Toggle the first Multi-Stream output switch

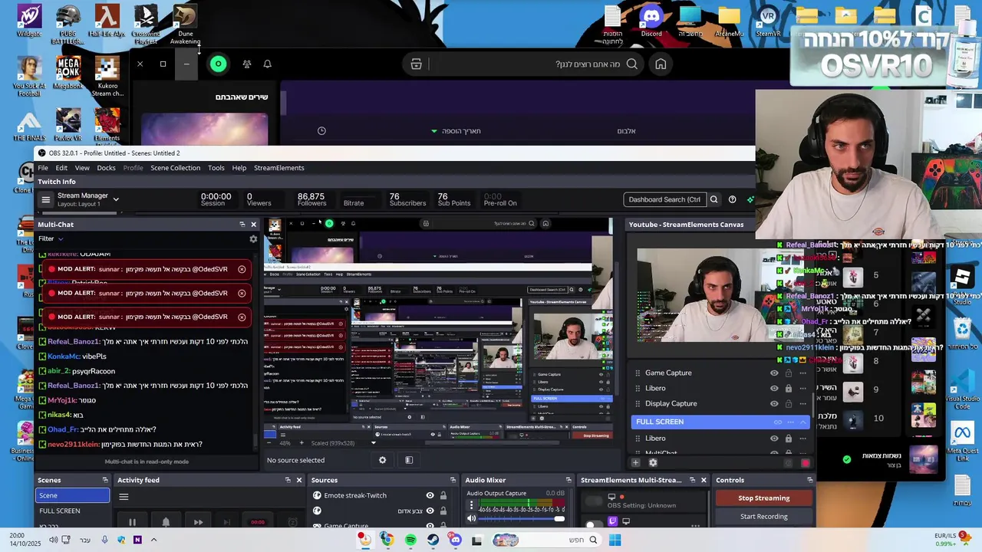click(594, 501)
